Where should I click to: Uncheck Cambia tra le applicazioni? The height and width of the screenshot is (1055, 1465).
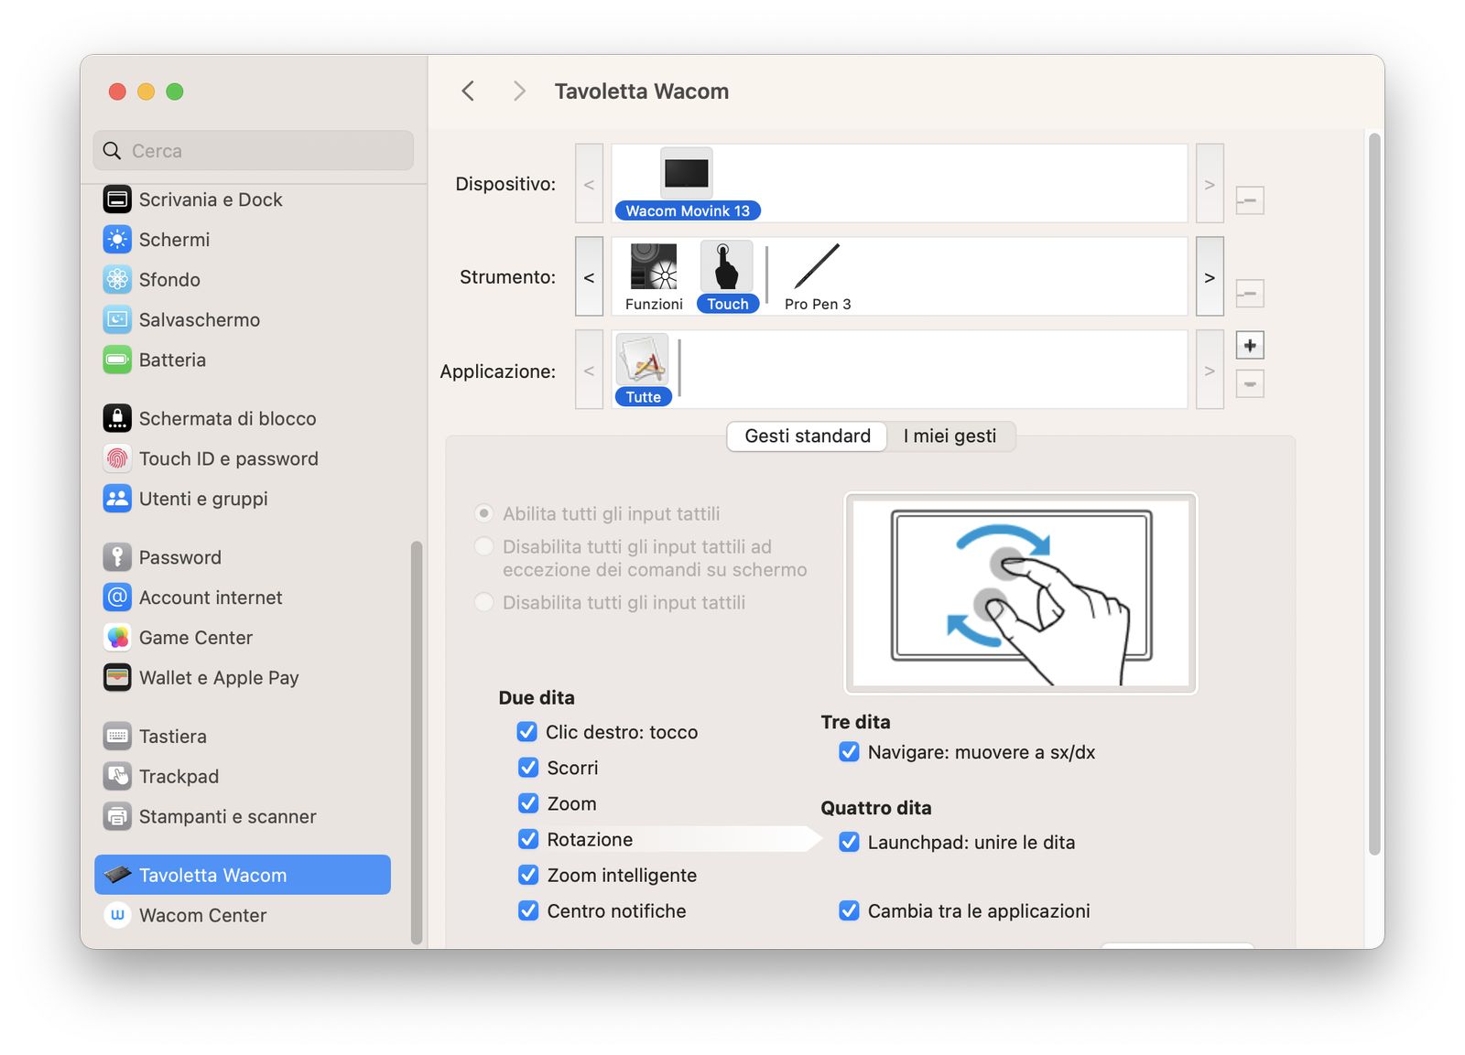pyautogui.click(x=849, y=910)
